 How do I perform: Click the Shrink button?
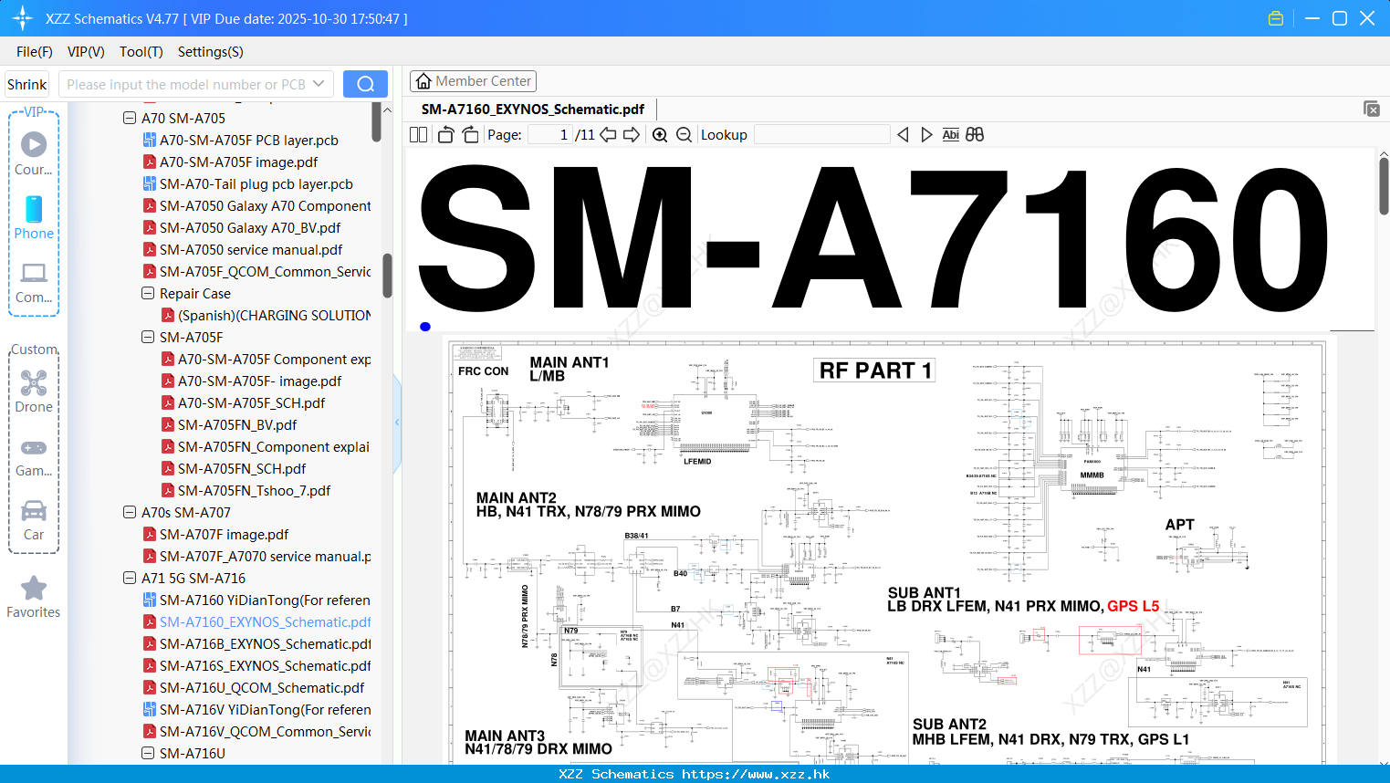pyautogui.click(x=26, y=84)
